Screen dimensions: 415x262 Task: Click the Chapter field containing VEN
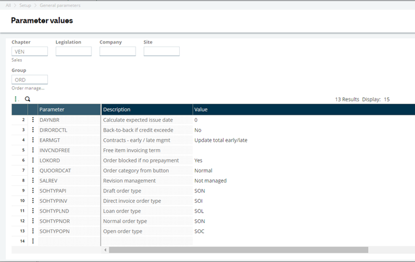(30, 52)
